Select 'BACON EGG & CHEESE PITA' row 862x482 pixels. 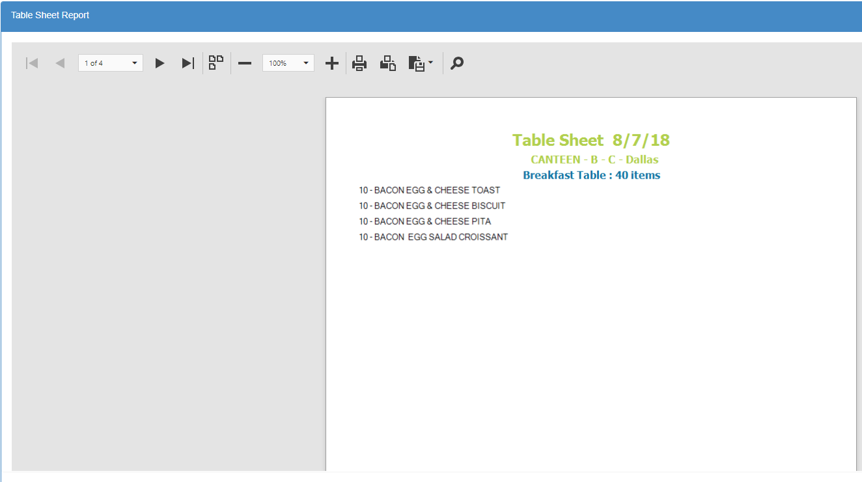point(425,221)
